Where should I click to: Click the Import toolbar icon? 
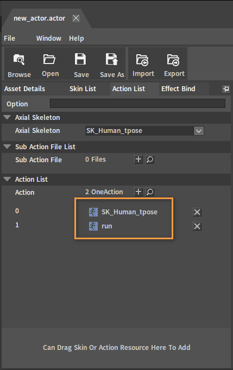tap(142, 60)
